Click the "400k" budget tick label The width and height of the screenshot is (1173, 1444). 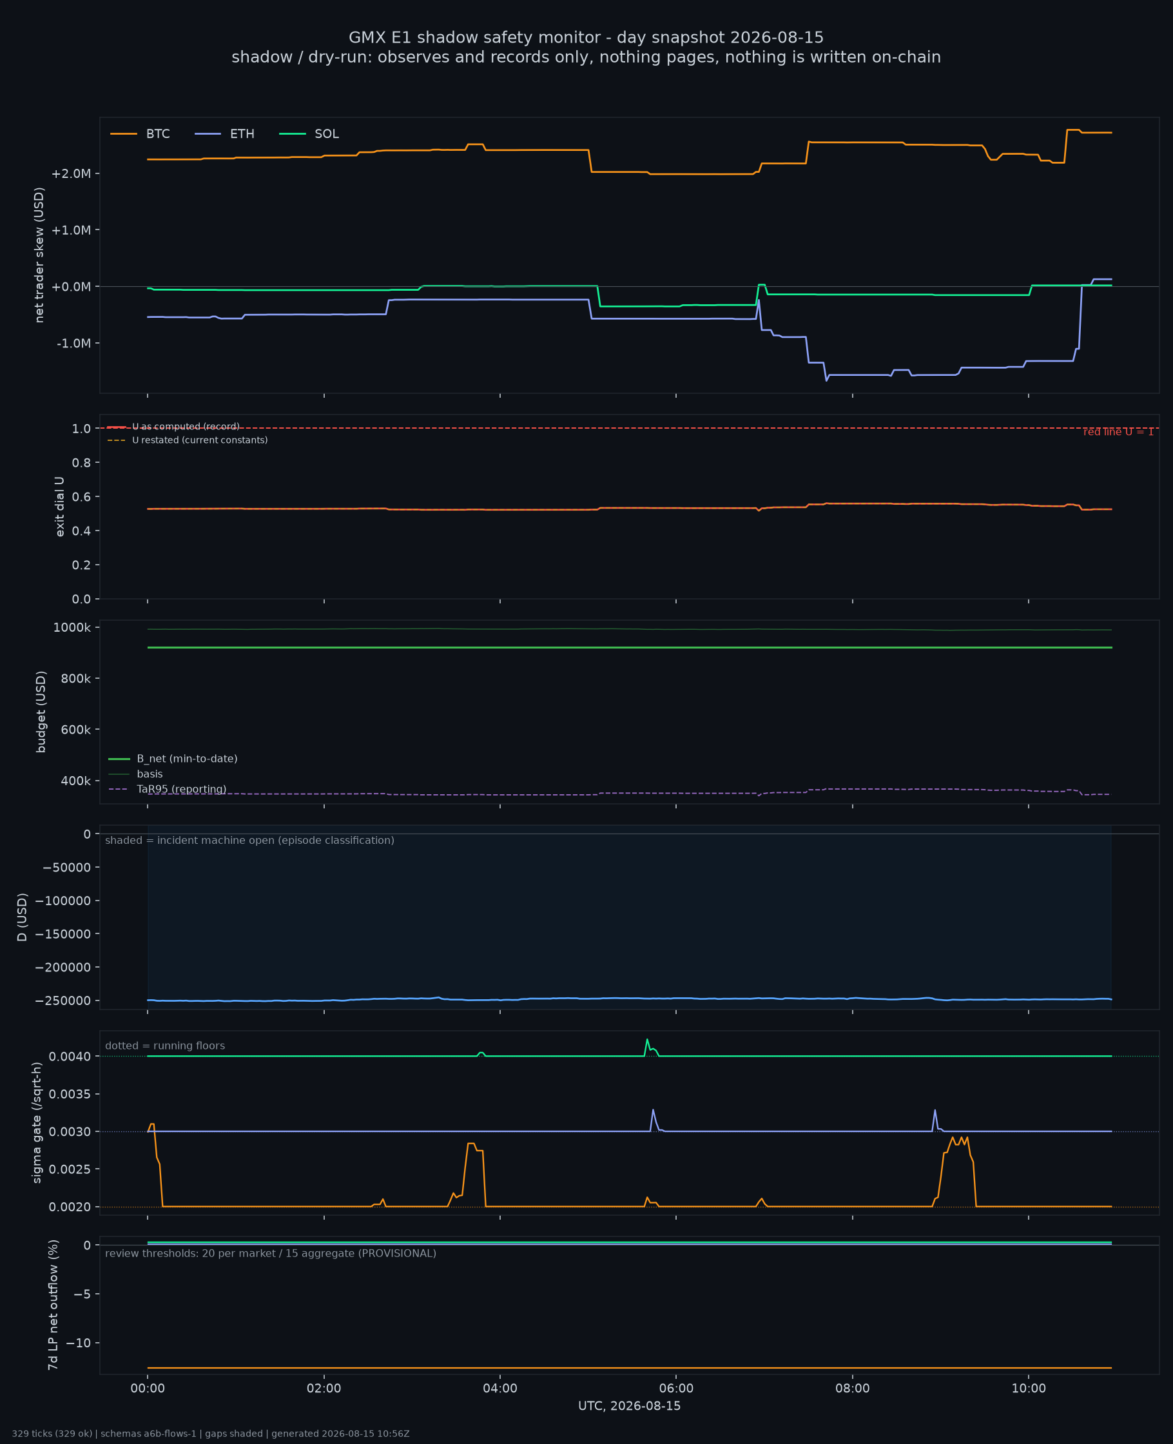pyautogui.click(x=75, y=781)
